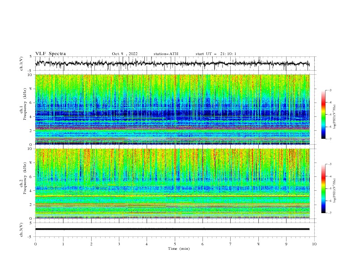Click the "-4" tick on ch.2 color bar
This screenshot has width=354, height=274.
pos(329,176)
